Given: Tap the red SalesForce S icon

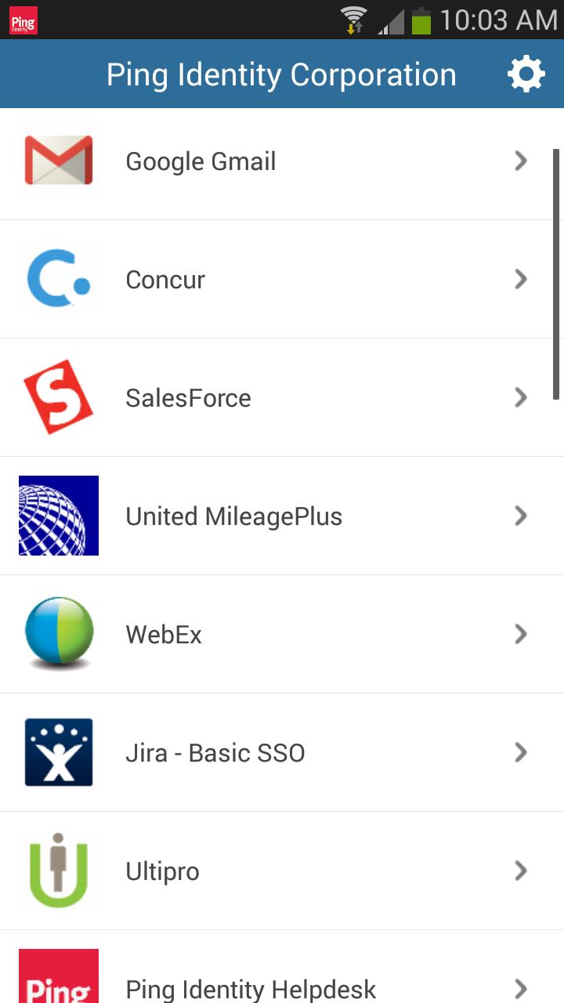Looking at the screenshot, I should (x=59, y=397).
